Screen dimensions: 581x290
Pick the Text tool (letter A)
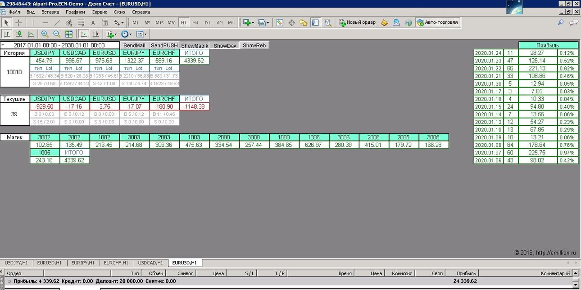(93, 22)
